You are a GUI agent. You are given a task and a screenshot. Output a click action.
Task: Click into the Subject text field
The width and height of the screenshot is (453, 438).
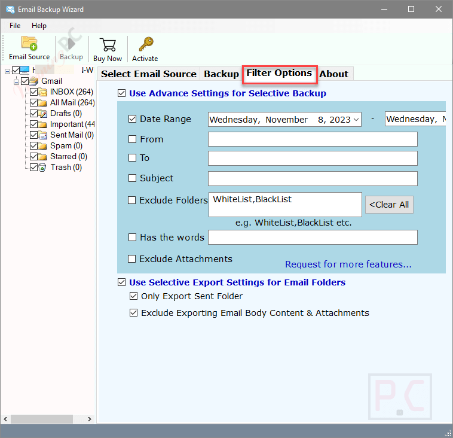(313, 178)
